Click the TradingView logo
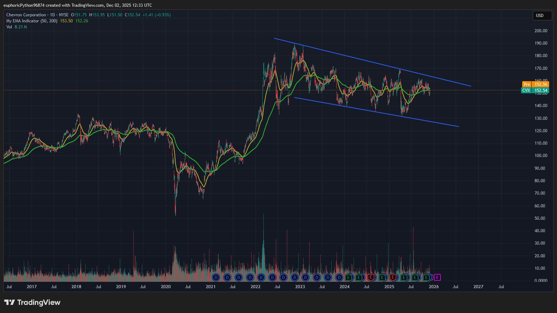 point(32,302)
